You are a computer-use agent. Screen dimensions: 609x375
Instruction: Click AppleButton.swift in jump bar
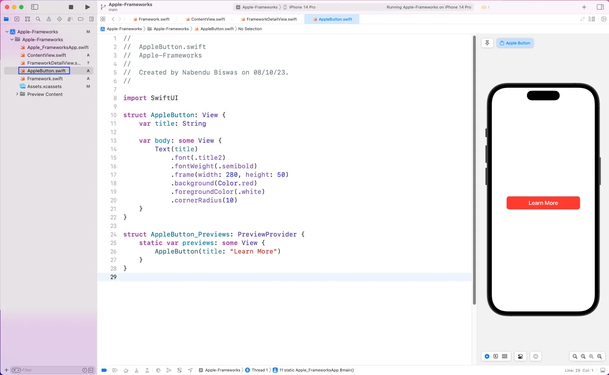(x=214, y=29)
